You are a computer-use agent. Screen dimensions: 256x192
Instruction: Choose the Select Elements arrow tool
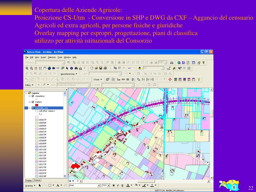67,68
